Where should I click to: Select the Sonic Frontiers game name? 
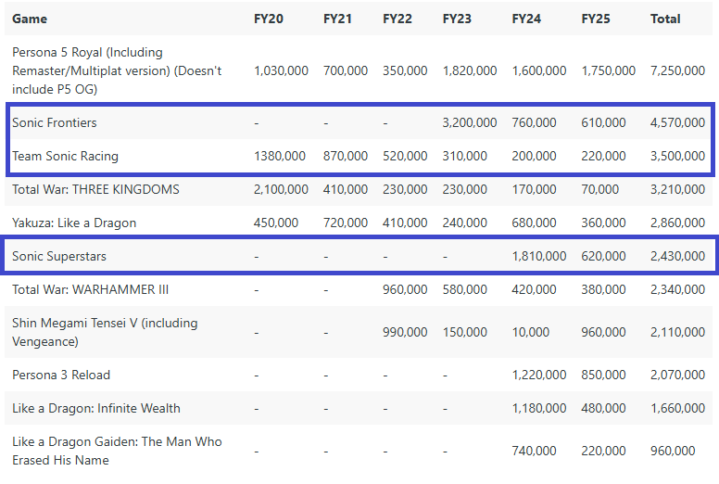[55, 122]
